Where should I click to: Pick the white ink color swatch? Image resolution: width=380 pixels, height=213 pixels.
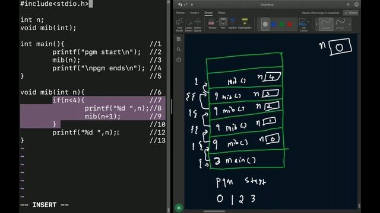[x=265, y=24]
